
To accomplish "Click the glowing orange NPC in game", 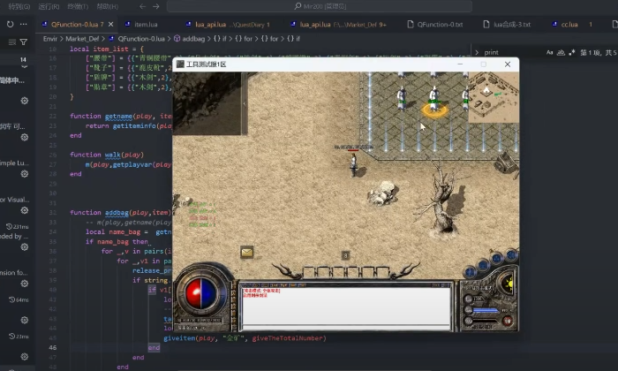I will 433,108.
